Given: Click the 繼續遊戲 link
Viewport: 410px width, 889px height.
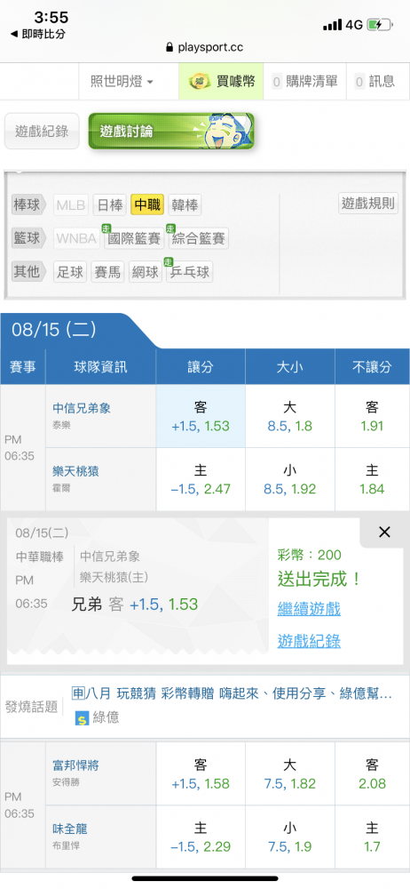Looking at the screenshot, I should click(309, 610).
